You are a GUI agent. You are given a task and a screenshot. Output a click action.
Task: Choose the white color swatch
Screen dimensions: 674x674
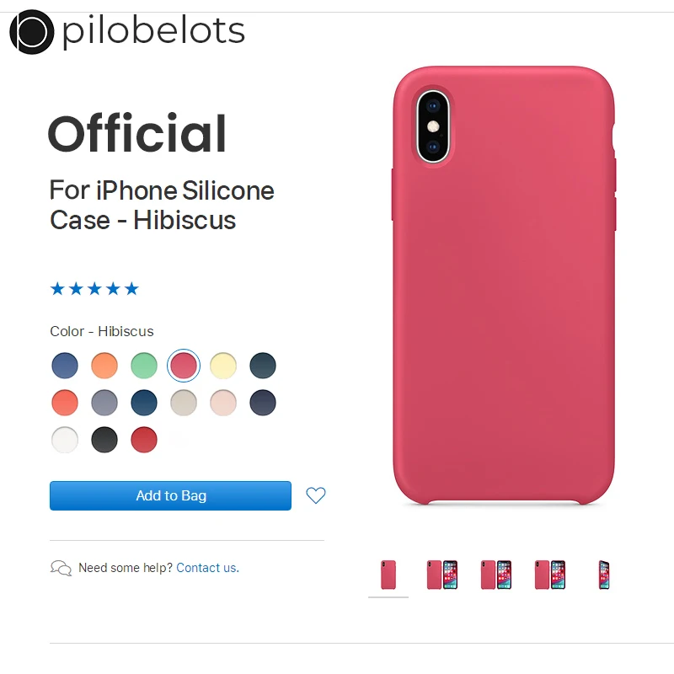(65, 440)
